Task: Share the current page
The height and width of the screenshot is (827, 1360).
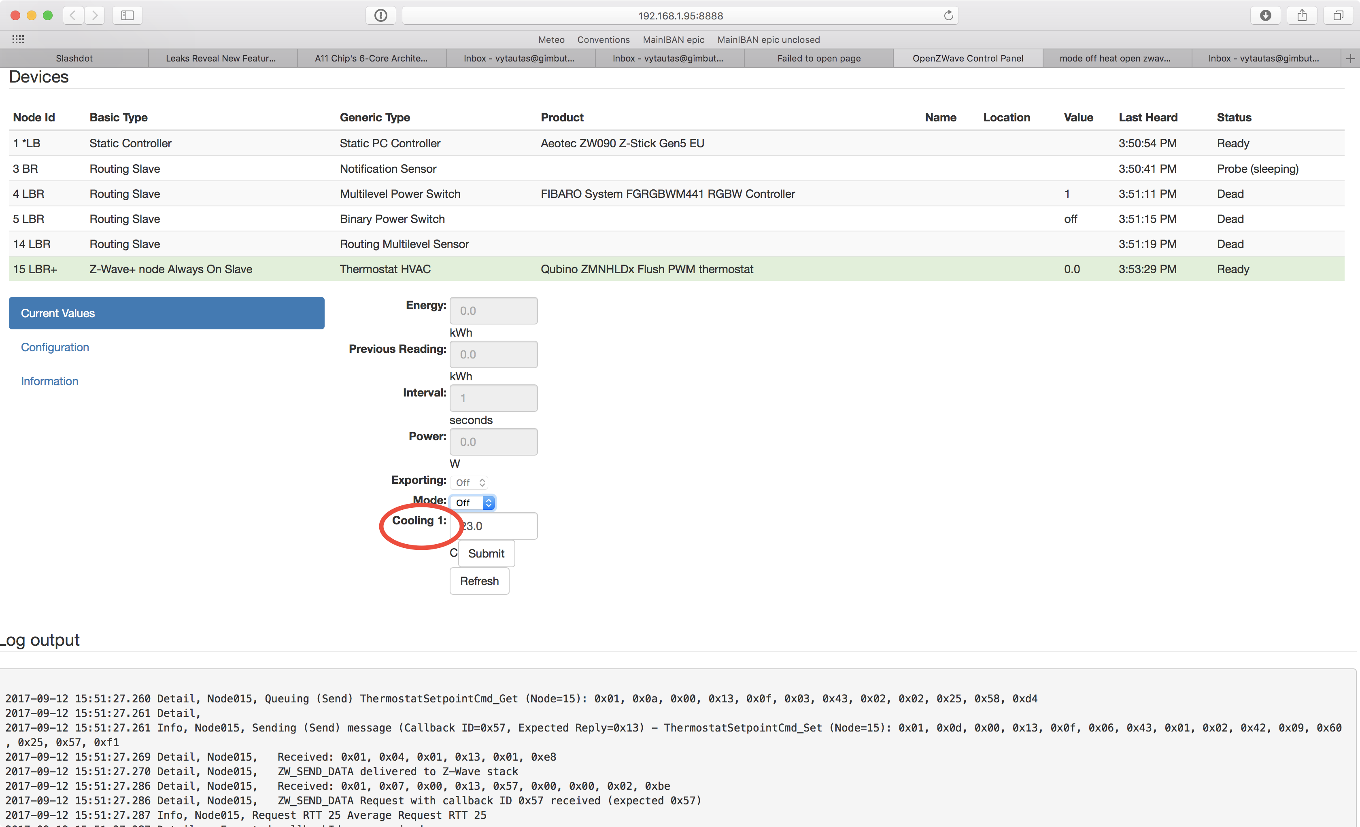Action: [1301, 15]
